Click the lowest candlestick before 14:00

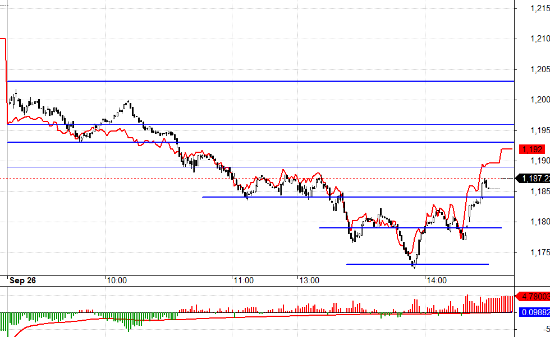414,263
